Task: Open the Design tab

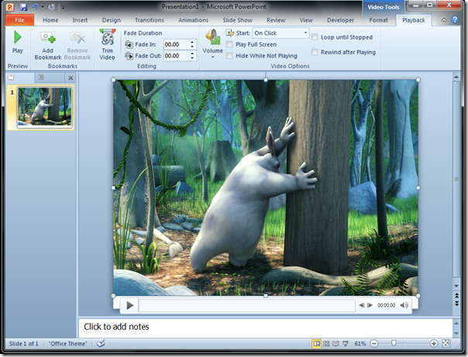Action: tap(112, 20)
